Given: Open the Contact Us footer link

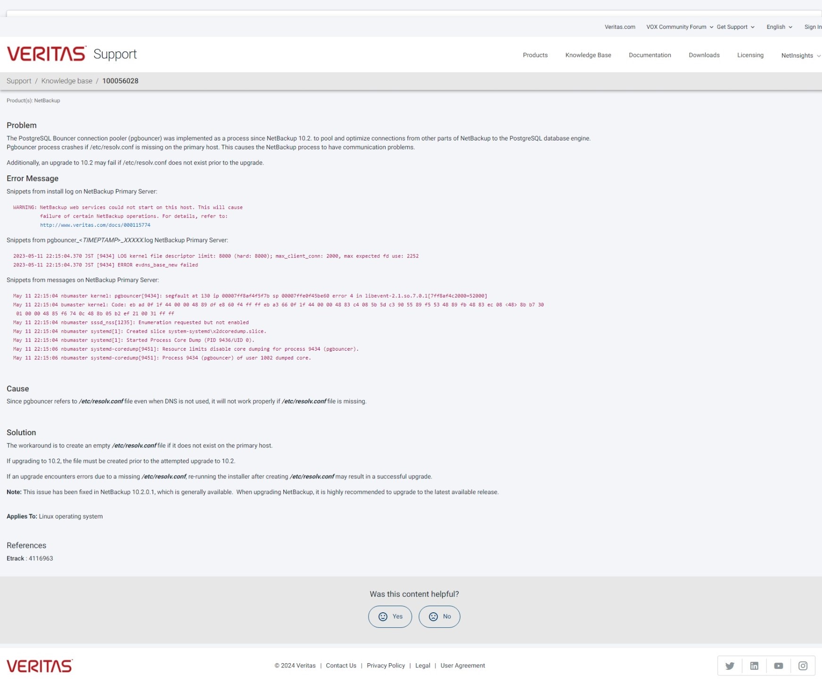Looking at the screenshot, I should (x=341, y=666).
